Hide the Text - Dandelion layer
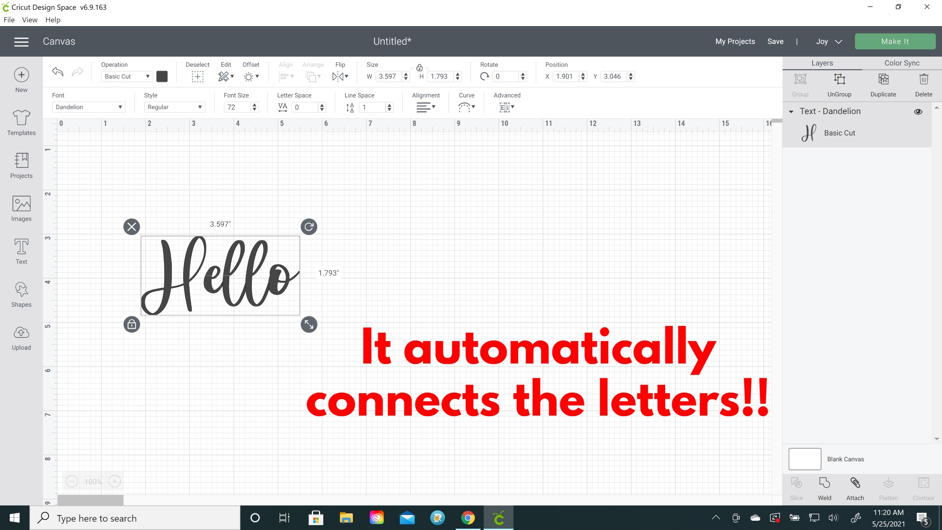 (x=918, y=112)
